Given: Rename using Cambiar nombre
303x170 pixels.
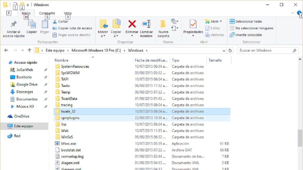Looking at the screenshot, I should [x=146, y=29].
